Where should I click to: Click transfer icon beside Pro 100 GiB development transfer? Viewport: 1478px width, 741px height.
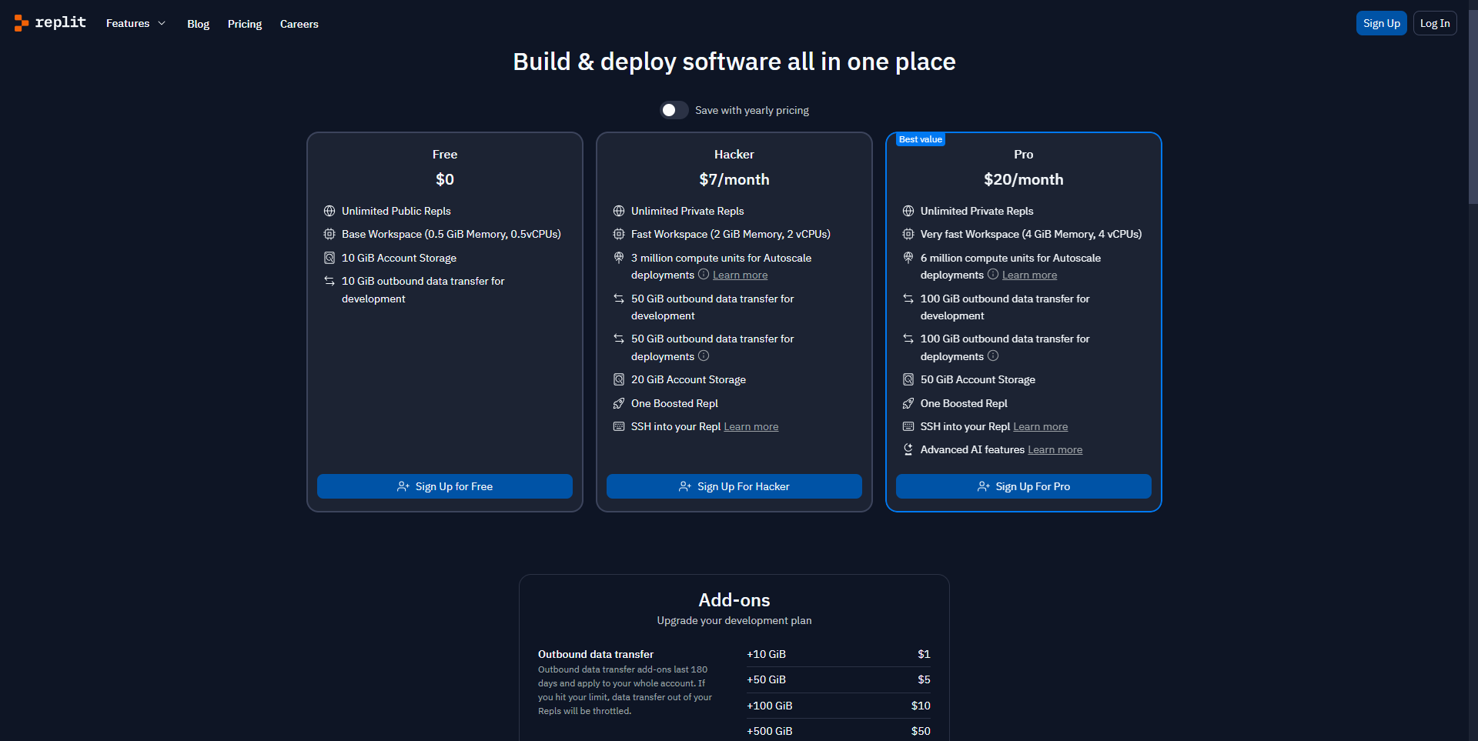coord(908,299)
